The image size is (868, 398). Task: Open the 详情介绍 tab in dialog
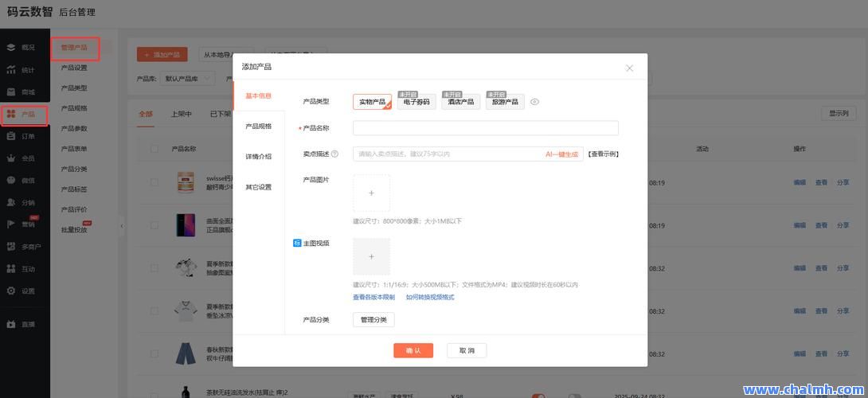point(258,157)
